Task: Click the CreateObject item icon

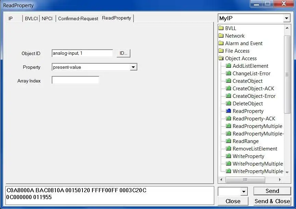Action: coord(229,81)
